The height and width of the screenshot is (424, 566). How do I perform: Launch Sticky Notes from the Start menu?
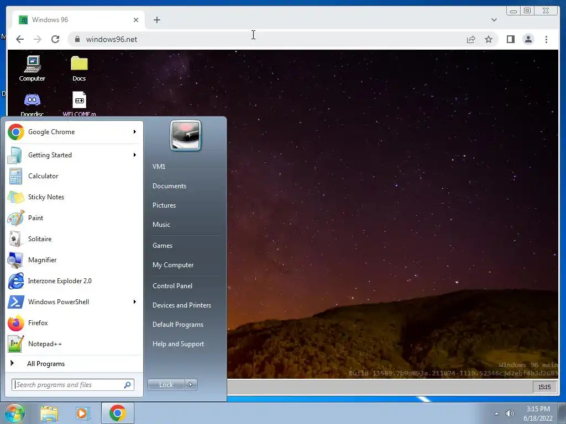click(74, 197)
